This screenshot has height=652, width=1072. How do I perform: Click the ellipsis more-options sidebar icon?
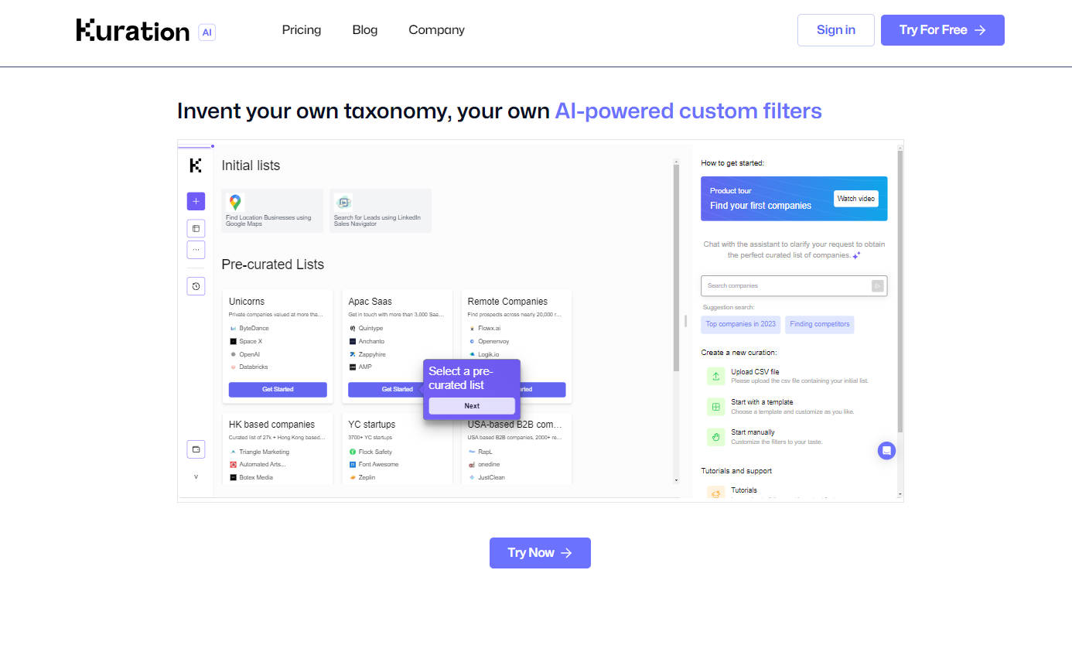click(x=196, y=250)
